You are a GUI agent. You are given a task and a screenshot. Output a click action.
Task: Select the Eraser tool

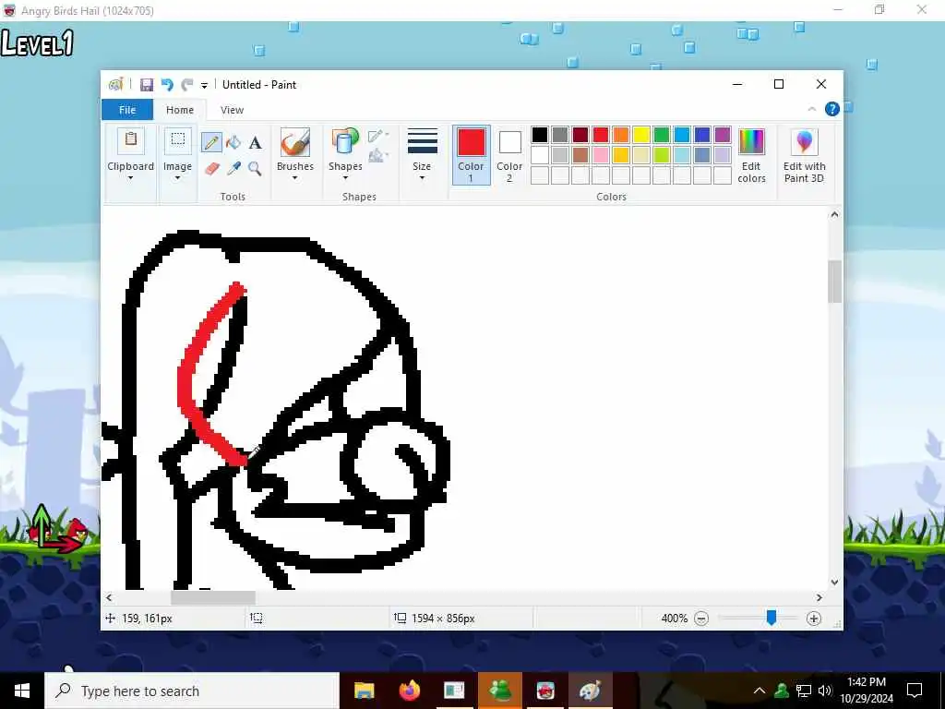point(211,168)
